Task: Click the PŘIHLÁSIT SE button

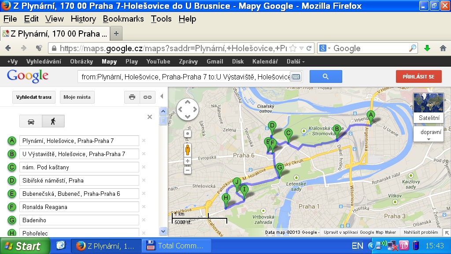Action: (x=418, y=77)
